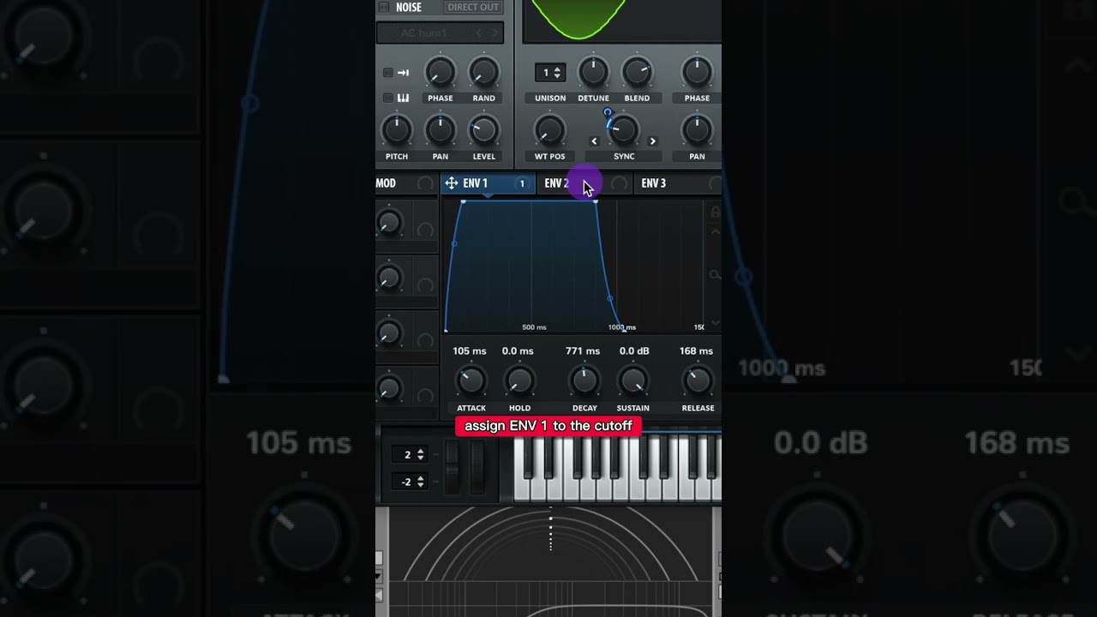Click the 168 ms release value
This screenshot has width=1097, height=617.
pos(696,351)
